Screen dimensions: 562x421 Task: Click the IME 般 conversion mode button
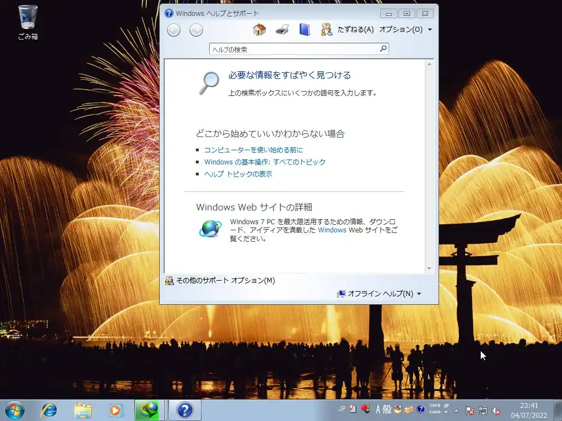387,409
